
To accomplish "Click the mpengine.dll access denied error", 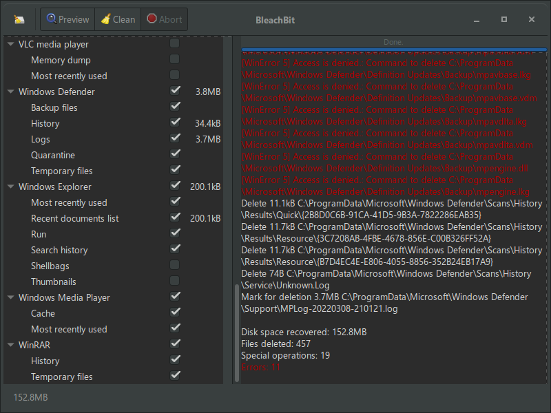I will click(385, 162).
